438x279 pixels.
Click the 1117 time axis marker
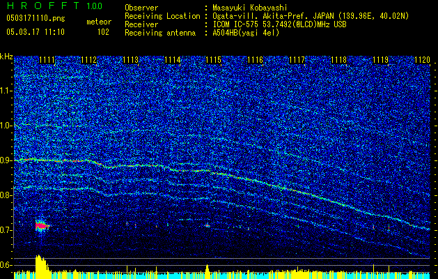pos(297,59)
